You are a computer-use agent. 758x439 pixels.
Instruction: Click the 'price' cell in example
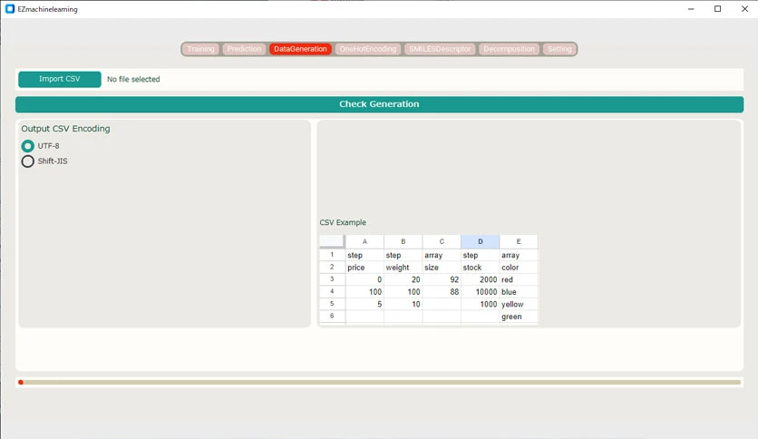tap(364, 268)
